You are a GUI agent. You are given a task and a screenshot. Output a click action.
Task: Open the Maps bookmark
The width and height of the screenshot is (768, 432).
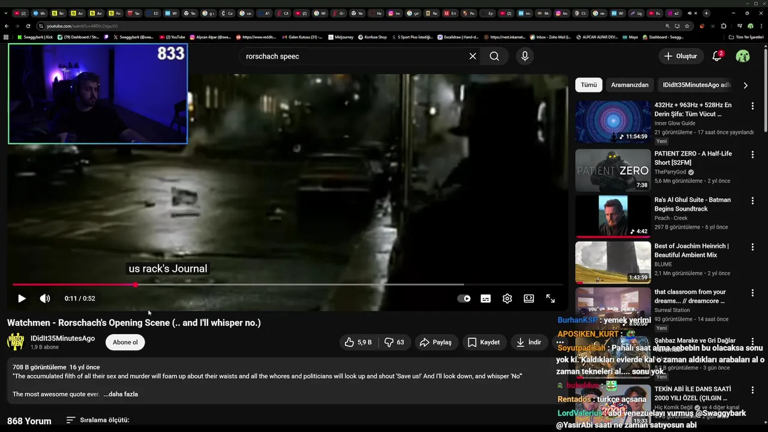click(630, 37)
